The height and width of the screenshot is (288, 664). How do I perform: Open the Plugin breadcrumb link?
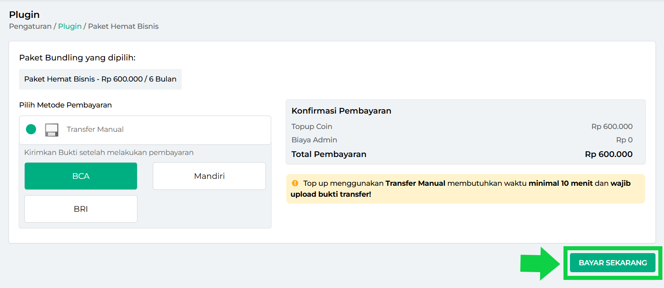[x=70, y=26]
